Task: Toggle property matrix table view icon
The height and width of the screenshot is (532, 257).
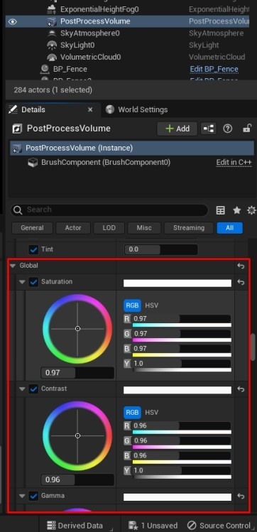Action: click(x=220, y=210)
